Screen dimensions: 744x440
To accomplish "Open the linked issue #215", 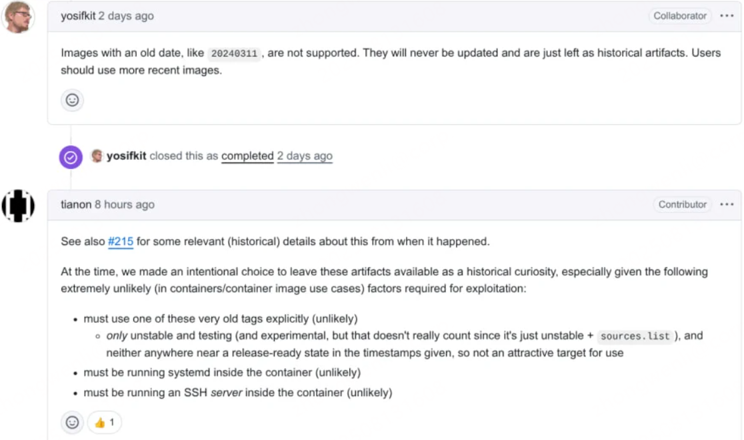I will 121,242.
